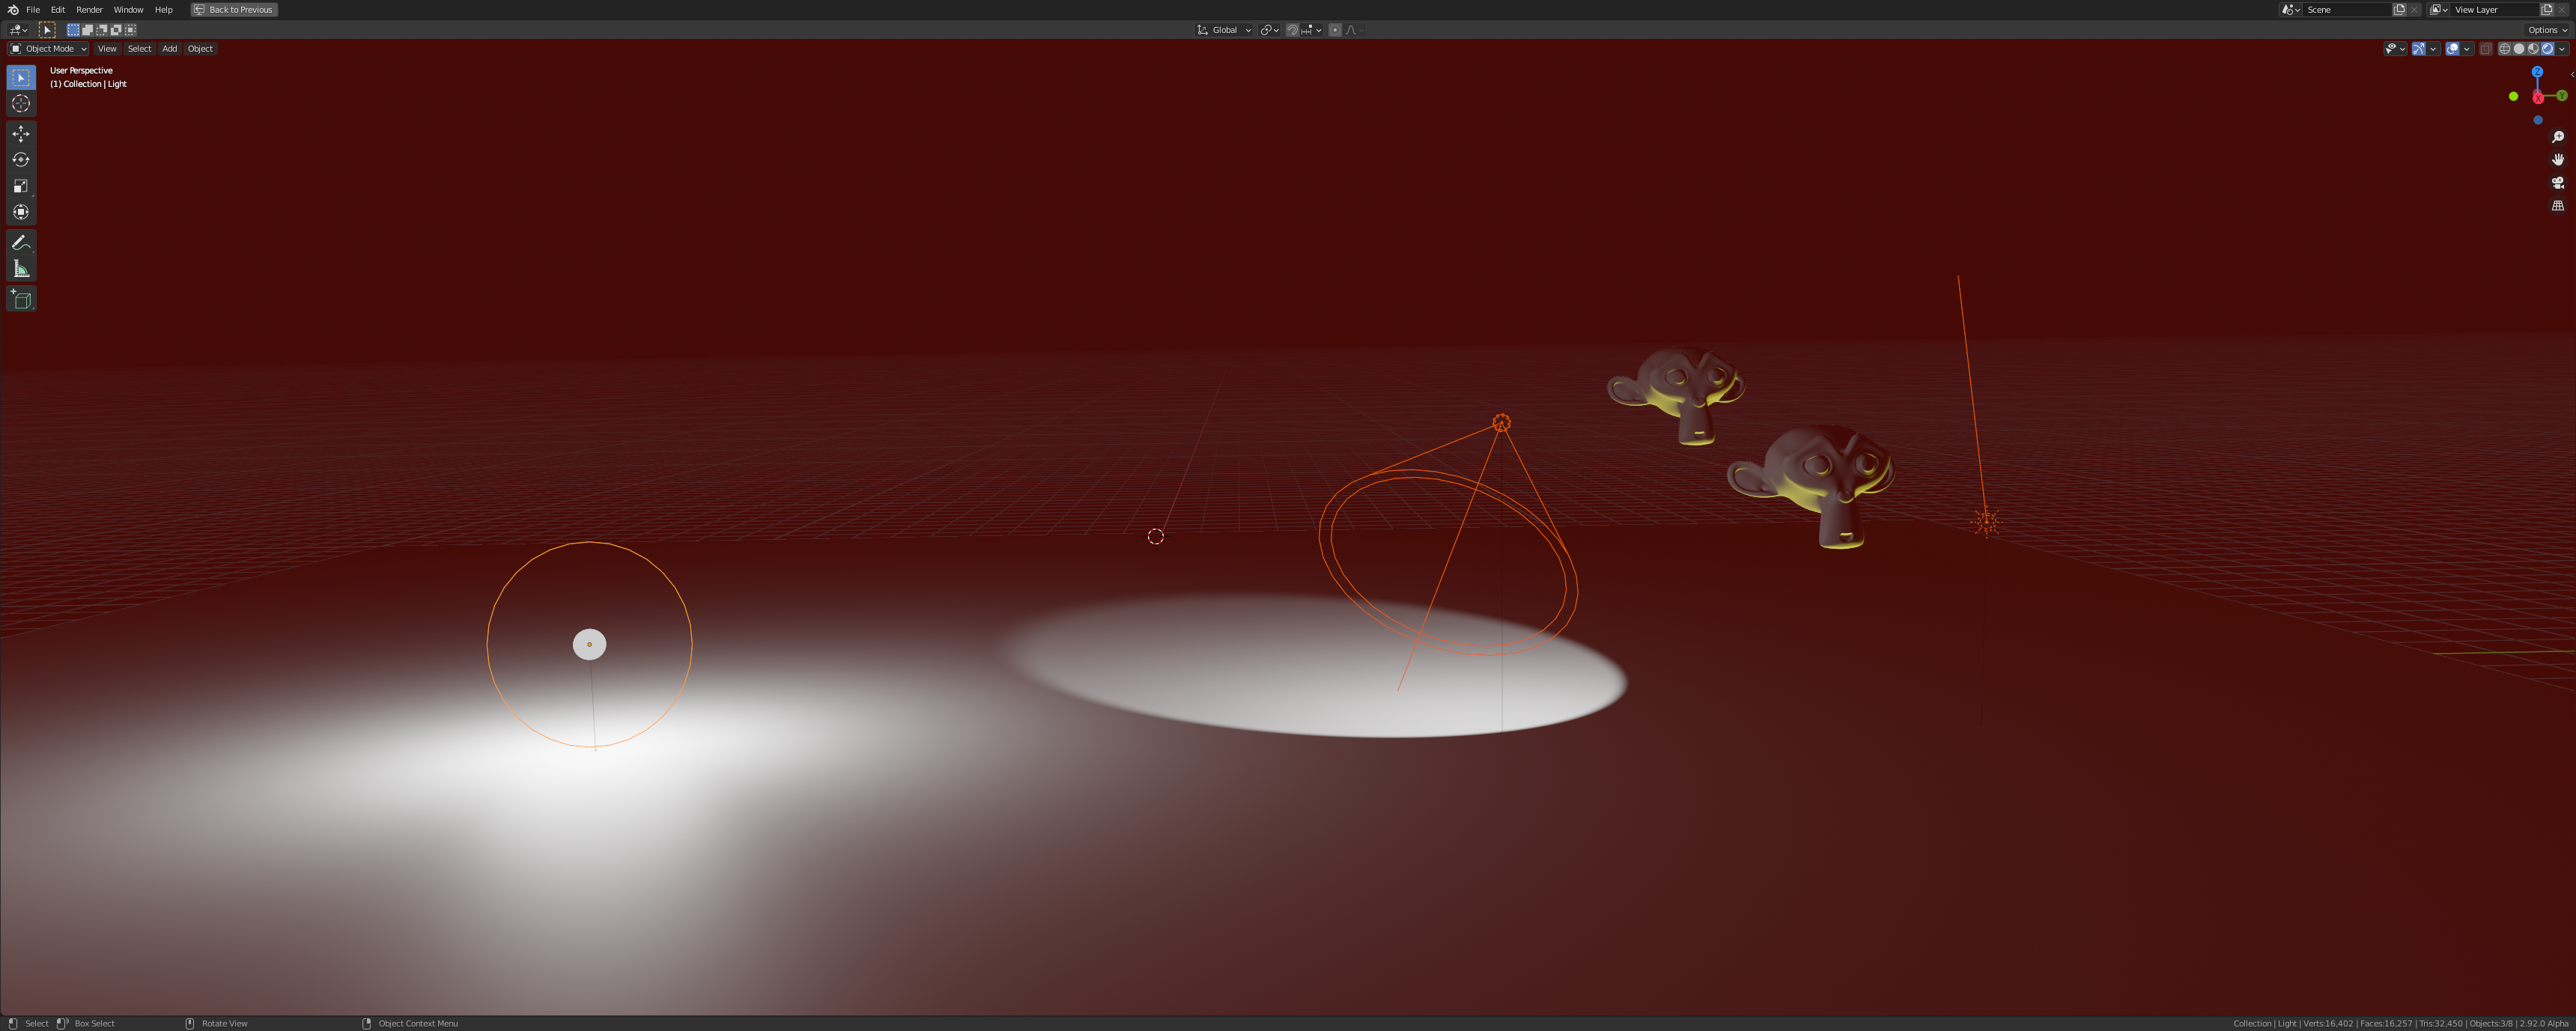Switch to wireframe viewport shading
This screenshot has width=2576, height=1031.
coord(2504,49)
